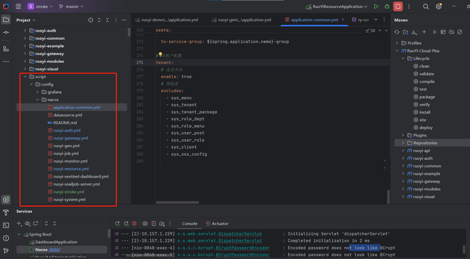Viewport: 470px width, 259px height.
Task: Open Services tool window sidebar icon
Action: (6, 200)
